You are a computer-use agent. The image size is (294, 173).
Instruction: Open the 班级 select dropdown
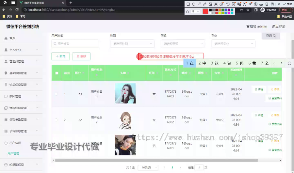tap(183, 44)
